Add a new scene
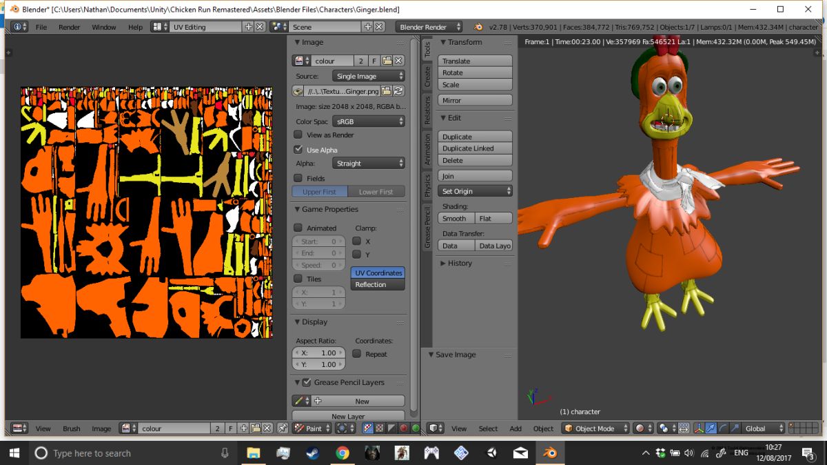Screen dimensions: 827x465 pos(368,27)
